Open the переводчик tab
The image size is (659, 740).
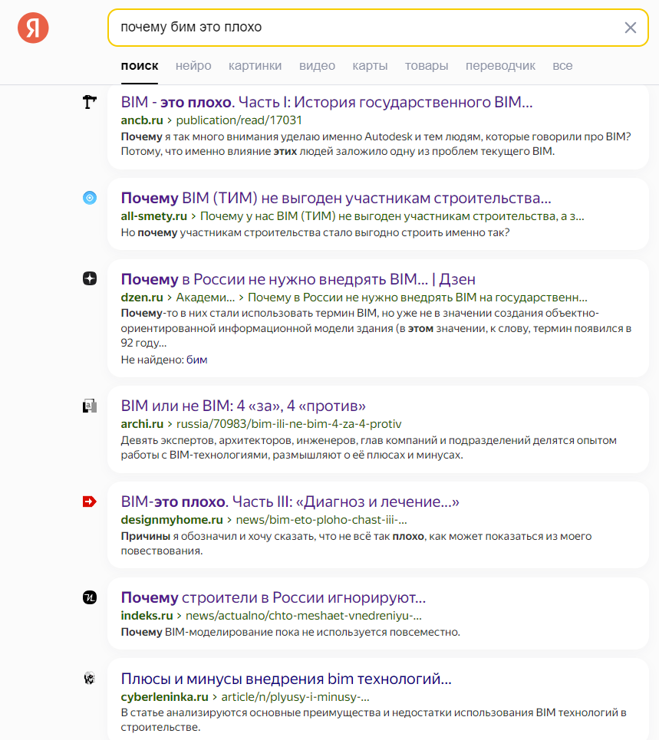500,66
